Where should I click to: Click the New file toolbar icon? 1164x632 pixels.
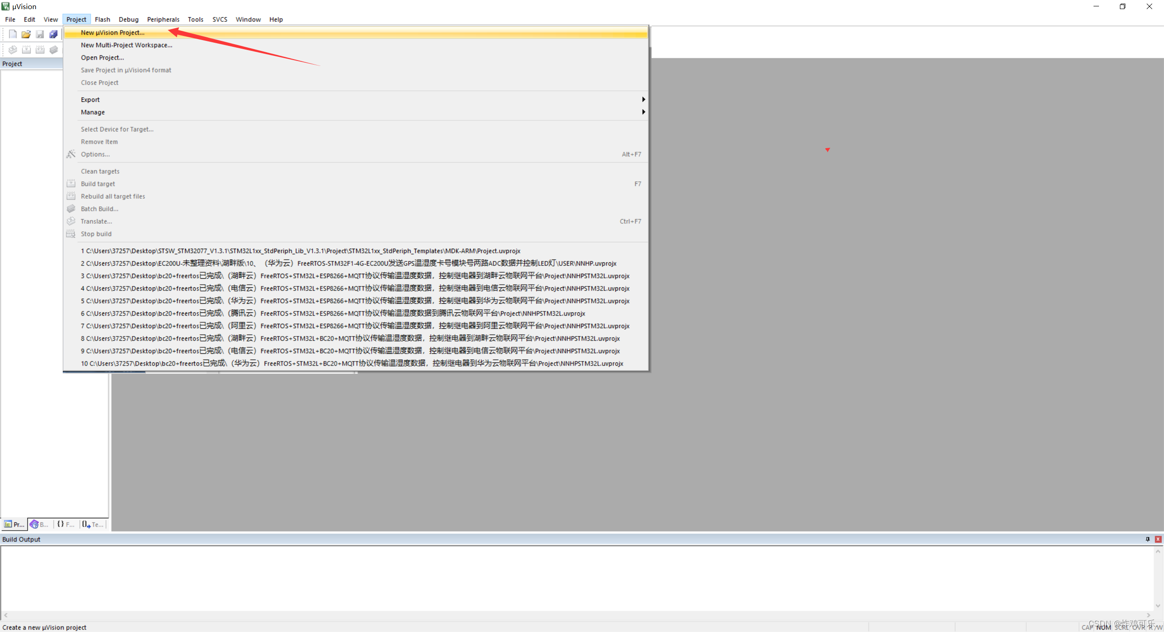[x=13, y=34]
